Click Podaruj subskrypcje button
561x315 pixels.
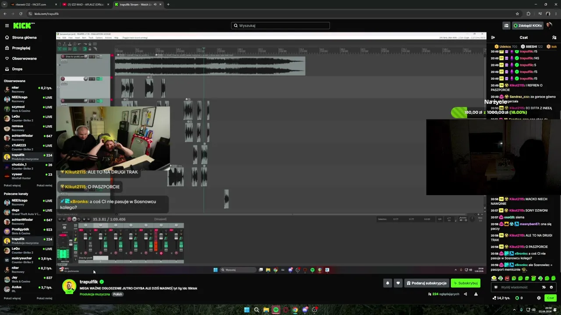click(x=426, y=283)
